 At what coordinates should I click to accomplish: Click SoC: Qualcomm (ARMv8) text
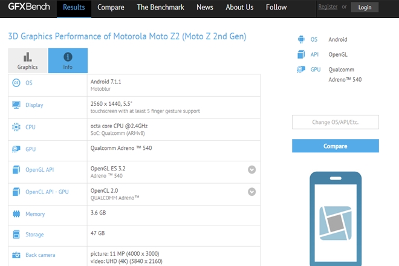pos(117,133)
